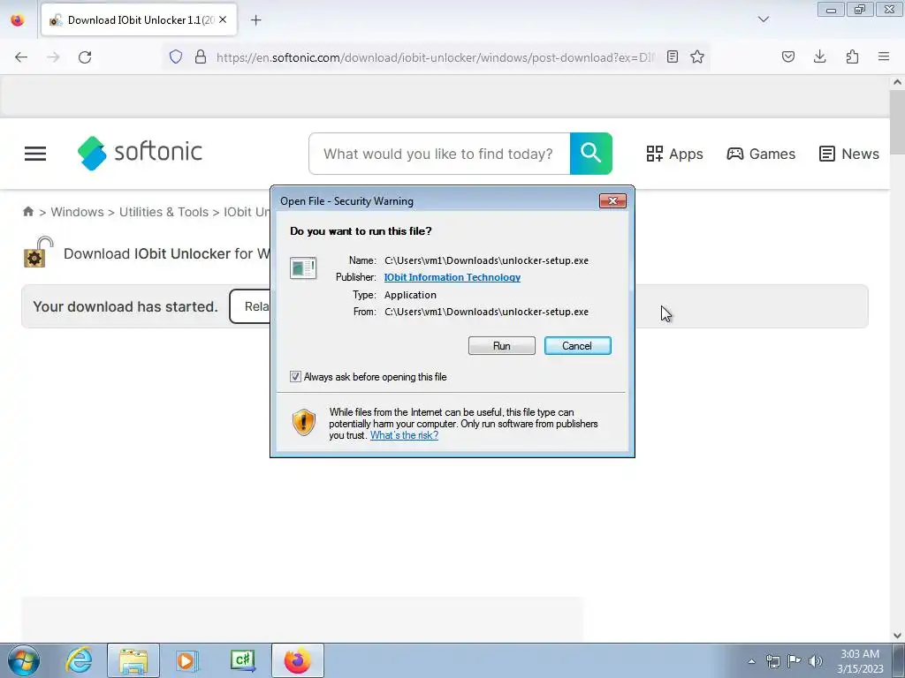Viewport: 905px width, 678px height.
Task: Open Action Center flag icon
Action: [795, 661]
